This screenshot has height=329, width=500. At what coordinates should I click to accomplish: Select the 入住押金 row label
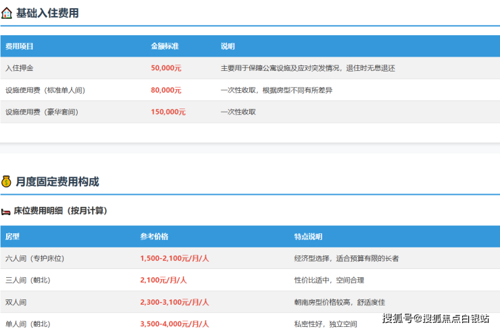tap(20, 68)
